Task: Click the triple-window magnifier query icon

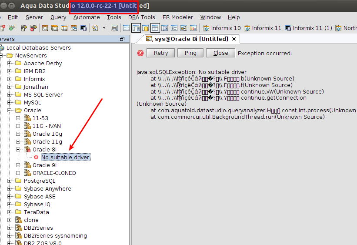Action: point(64,28)
